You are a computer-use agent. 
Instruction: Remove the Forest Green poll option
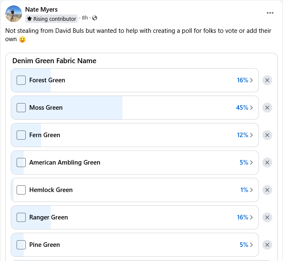tap(267, 80)
